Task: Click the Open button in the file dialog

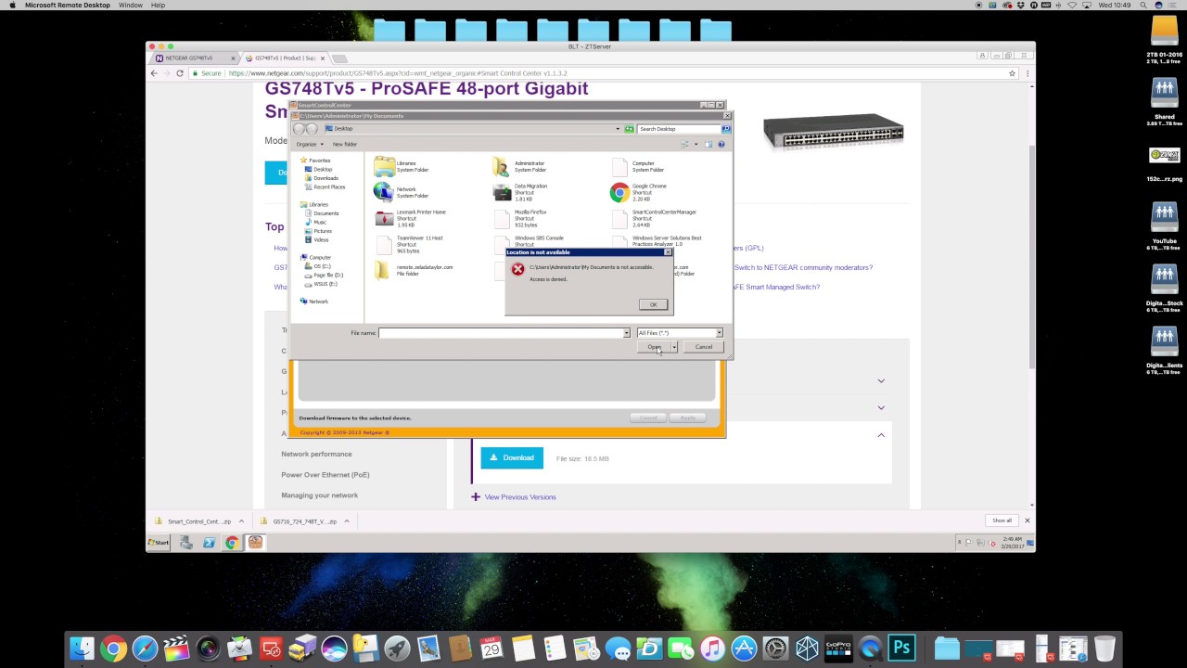Action: (654, 347)
